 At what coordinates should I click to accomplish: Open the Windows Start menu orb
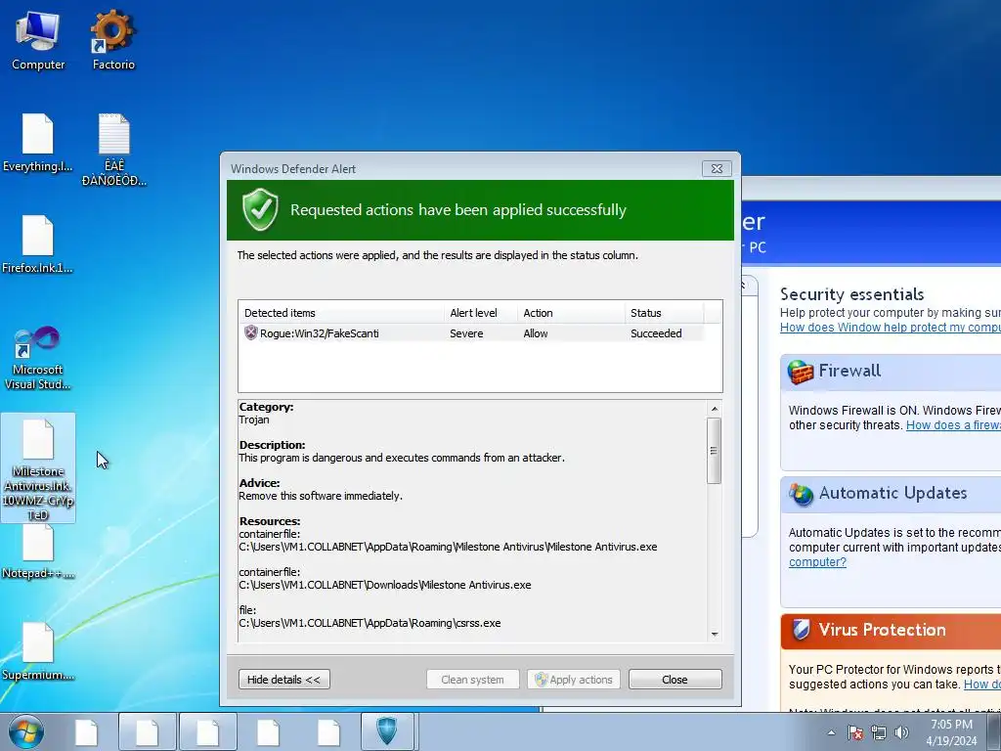pyautogui.click(x=26, y=731)
